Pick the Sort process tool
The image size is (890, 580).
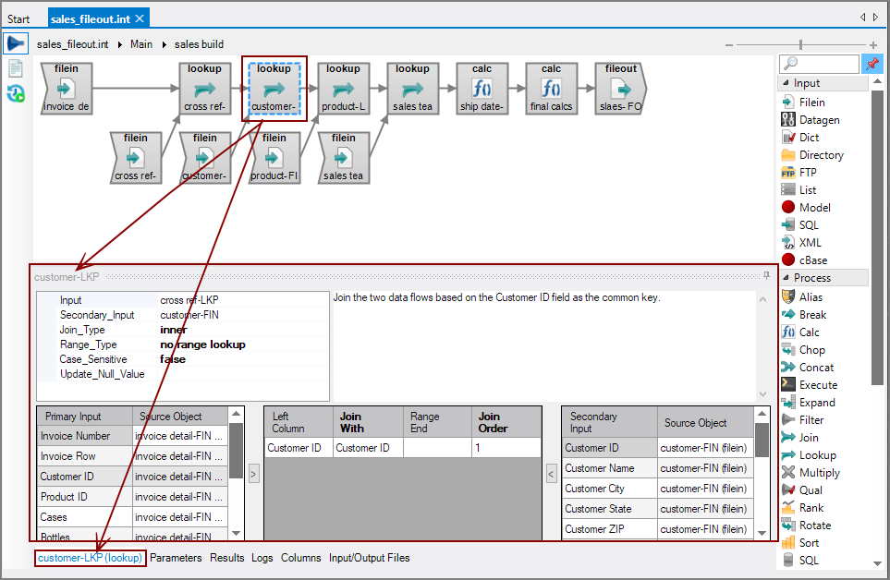[804, 542]
